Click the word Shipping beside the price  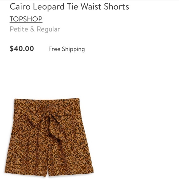point(73,49)
